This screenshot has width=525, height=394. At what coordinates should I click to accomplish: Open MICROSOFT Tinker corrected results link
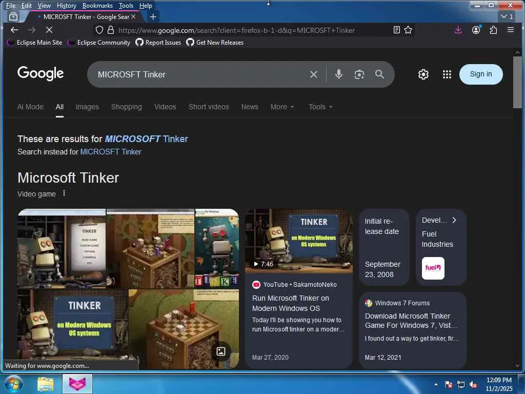coord(146,139)
